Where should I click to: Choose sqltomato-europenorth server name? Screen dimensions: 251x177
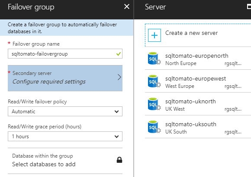pyautogui.click(x=197, y=56)
